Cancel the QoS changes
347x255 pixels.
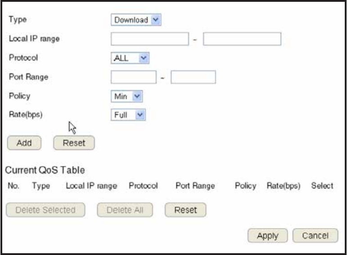coord(315,236)
